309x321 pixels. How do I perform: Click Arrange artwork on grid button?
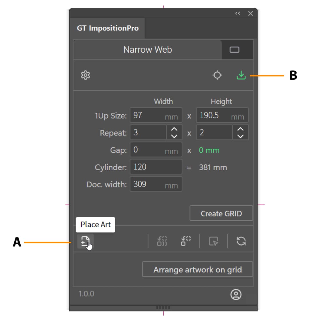pos(197,270)
